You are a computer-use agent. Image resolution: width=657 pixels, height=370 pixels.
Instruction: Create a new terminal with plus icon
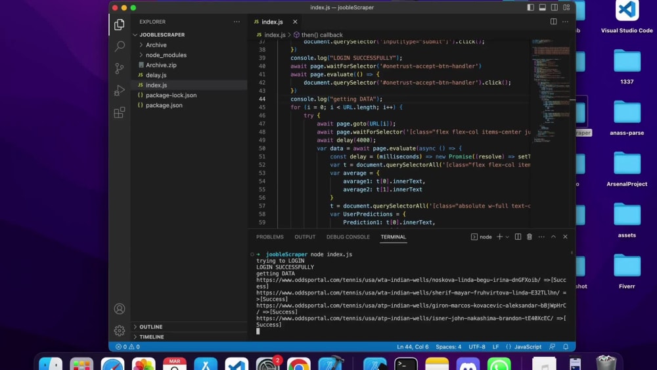(x=499, y=237)
